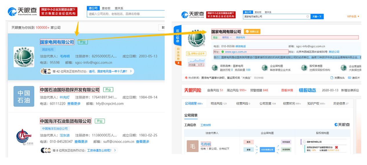Expand the 曾用名 dropdown

pyautogui.click(x=227, y=37)
